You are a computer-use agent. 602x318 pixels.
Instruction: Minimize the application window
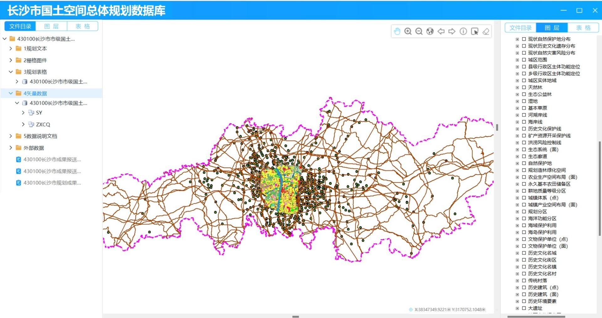coord(563,10)
